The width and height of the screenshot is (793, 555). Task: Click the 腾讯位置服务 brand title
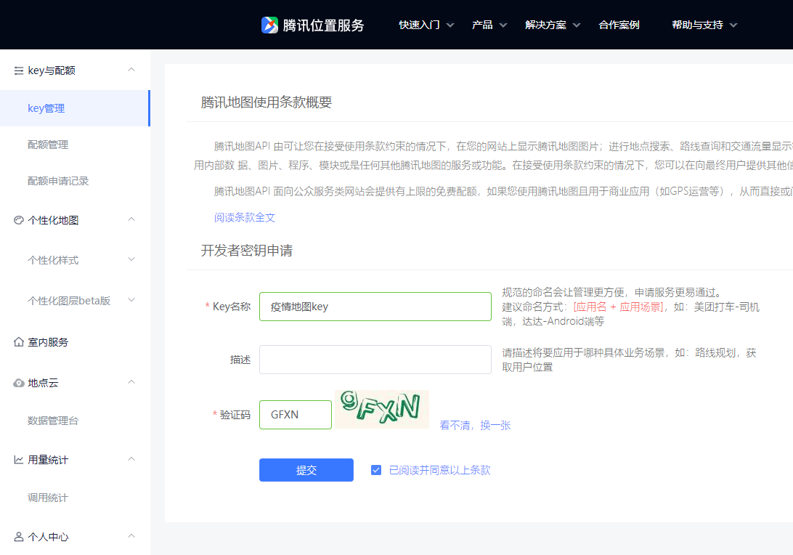[323, 25]
